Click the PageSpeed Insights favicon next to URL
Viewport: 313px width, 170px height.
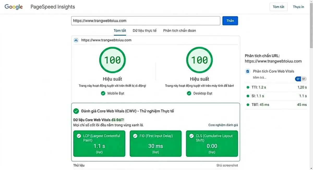tap(76, 40)
